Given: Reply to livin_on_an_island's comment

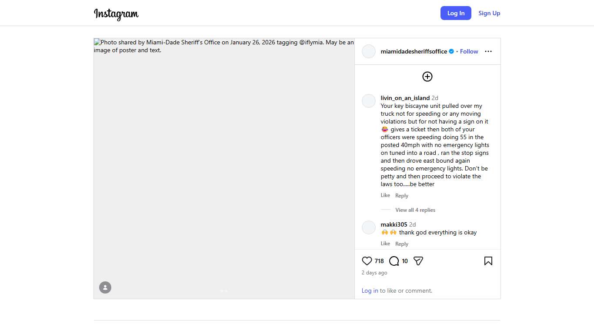Looking at the screenshot, I should click(402, 196).
